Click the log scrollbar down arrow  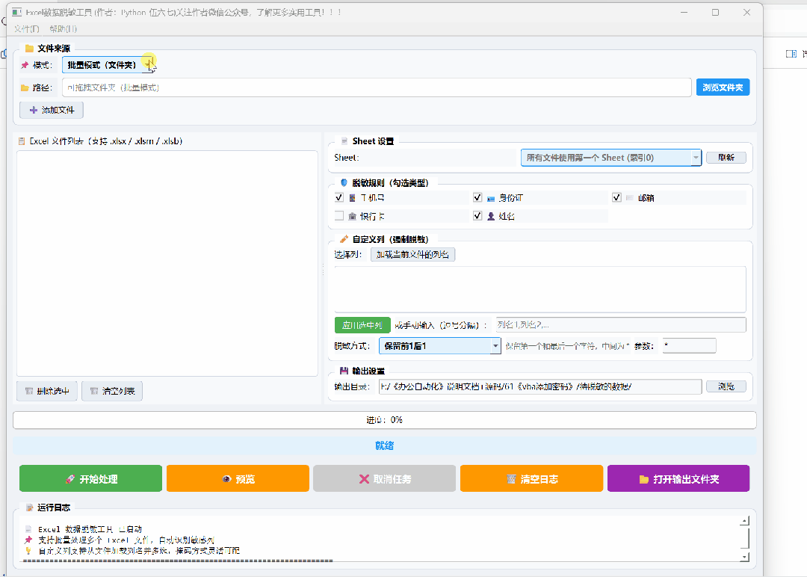point(744,557)
